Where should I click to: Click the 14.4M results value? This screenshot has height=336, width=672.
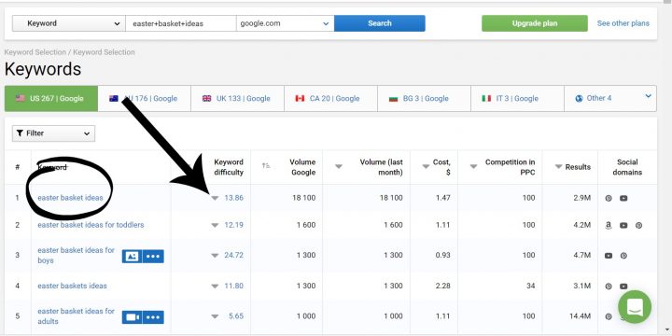[x=581, y=316]
